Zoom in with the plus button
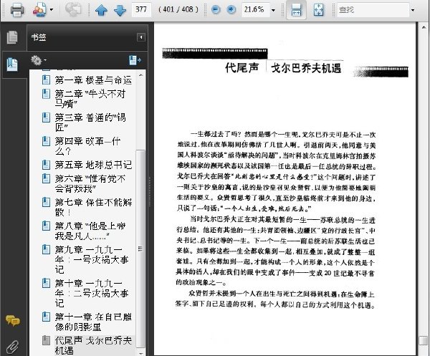 pos(231,9)
